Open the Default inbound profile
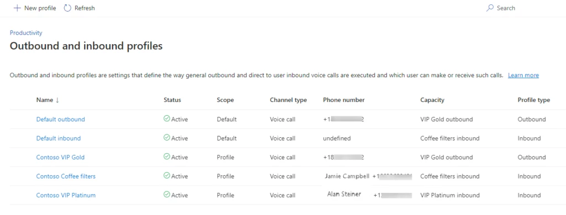The height and width of the screenshot is (215, 566). pos(59,138)
